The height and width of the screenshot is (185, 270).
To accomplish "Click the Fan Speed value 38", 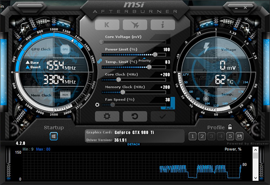I will click(x=167, y=100).
